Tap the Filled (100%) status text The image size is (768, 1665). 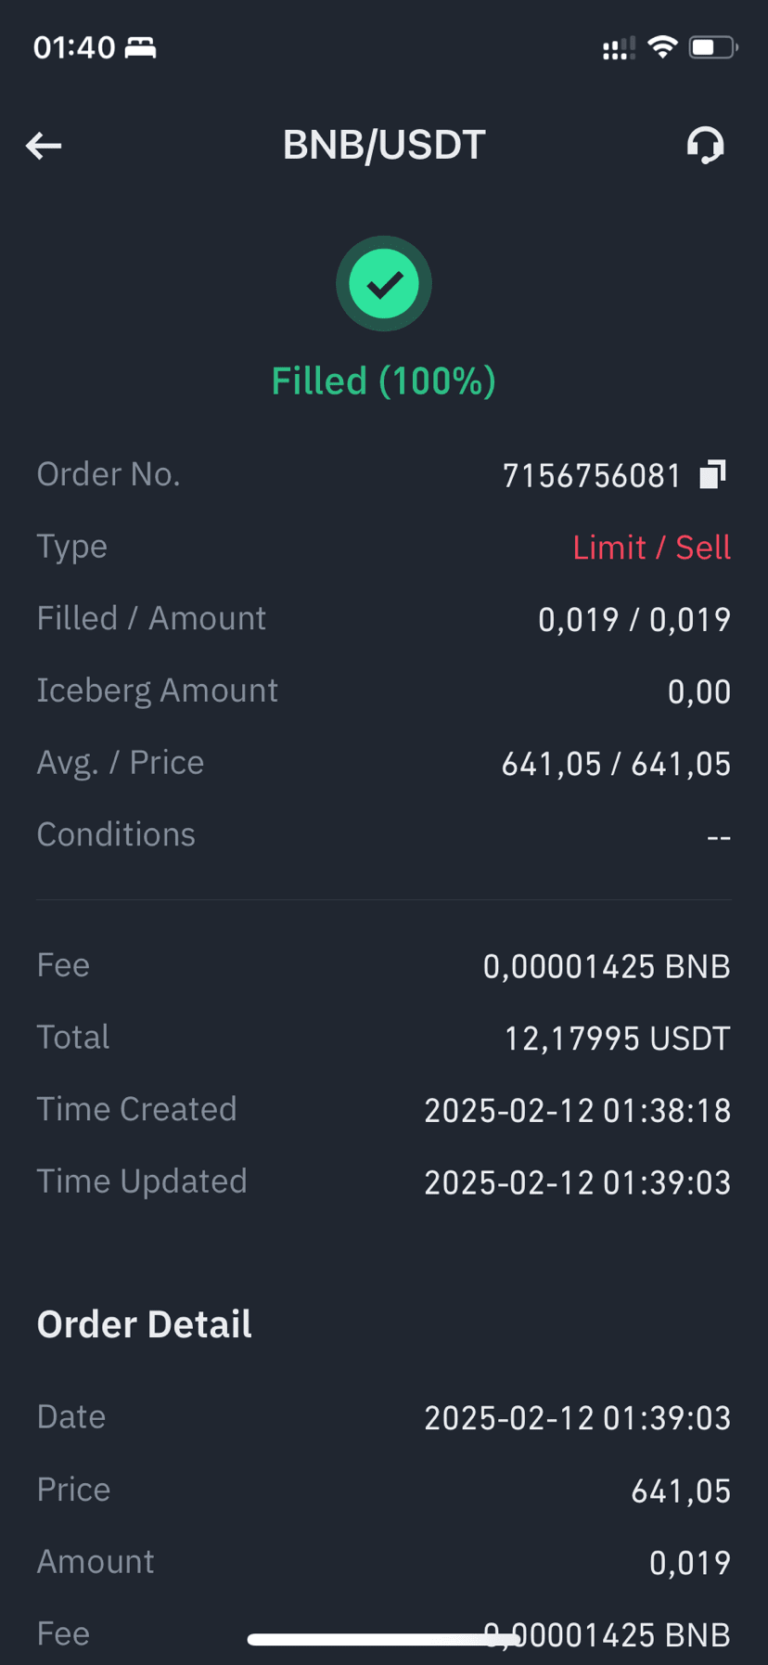click(x=384, y=381)
